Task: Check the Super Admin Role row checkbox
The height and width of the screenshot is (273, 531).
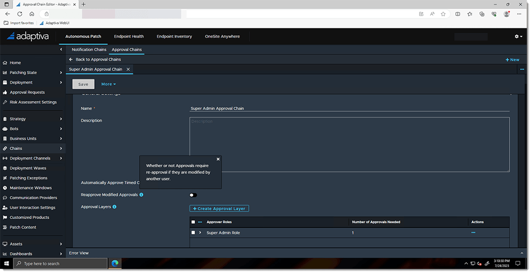Action: coord(193,232)
